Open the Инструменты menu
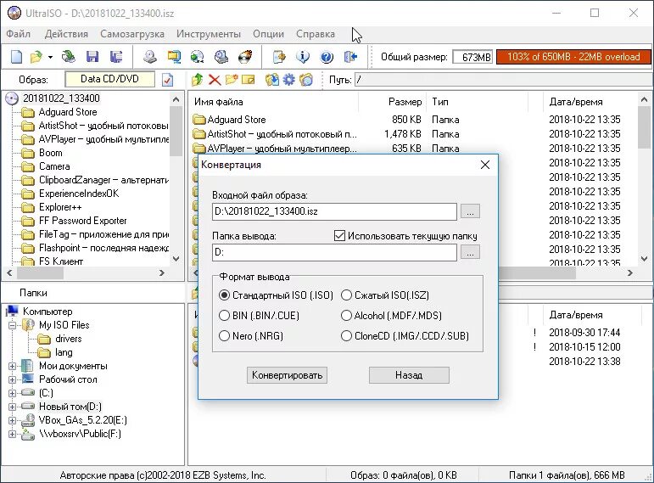Image resolution: width=654 pixels, height=483 pixels. pos(209,34)
